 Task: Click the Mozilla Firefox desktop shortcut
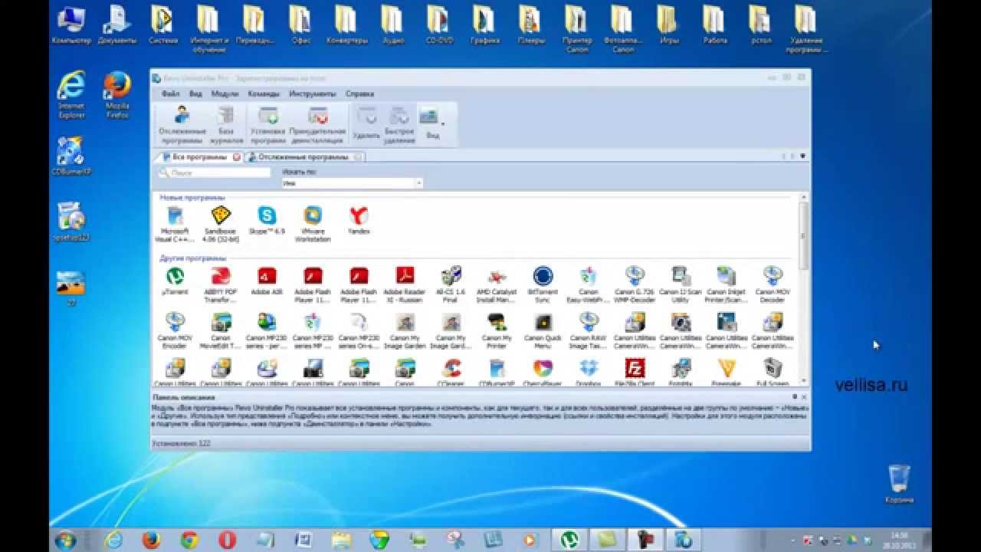117,95
